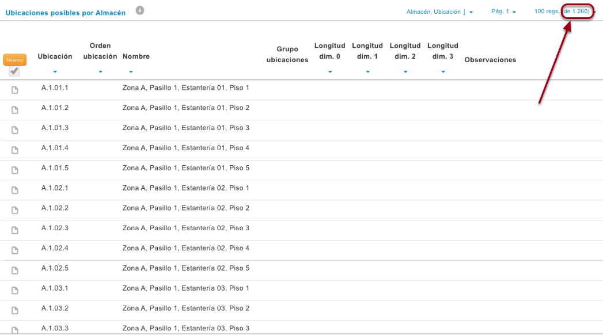Click the orange Nuevo button
Screen dimensions: 603x335
point(14,59)
